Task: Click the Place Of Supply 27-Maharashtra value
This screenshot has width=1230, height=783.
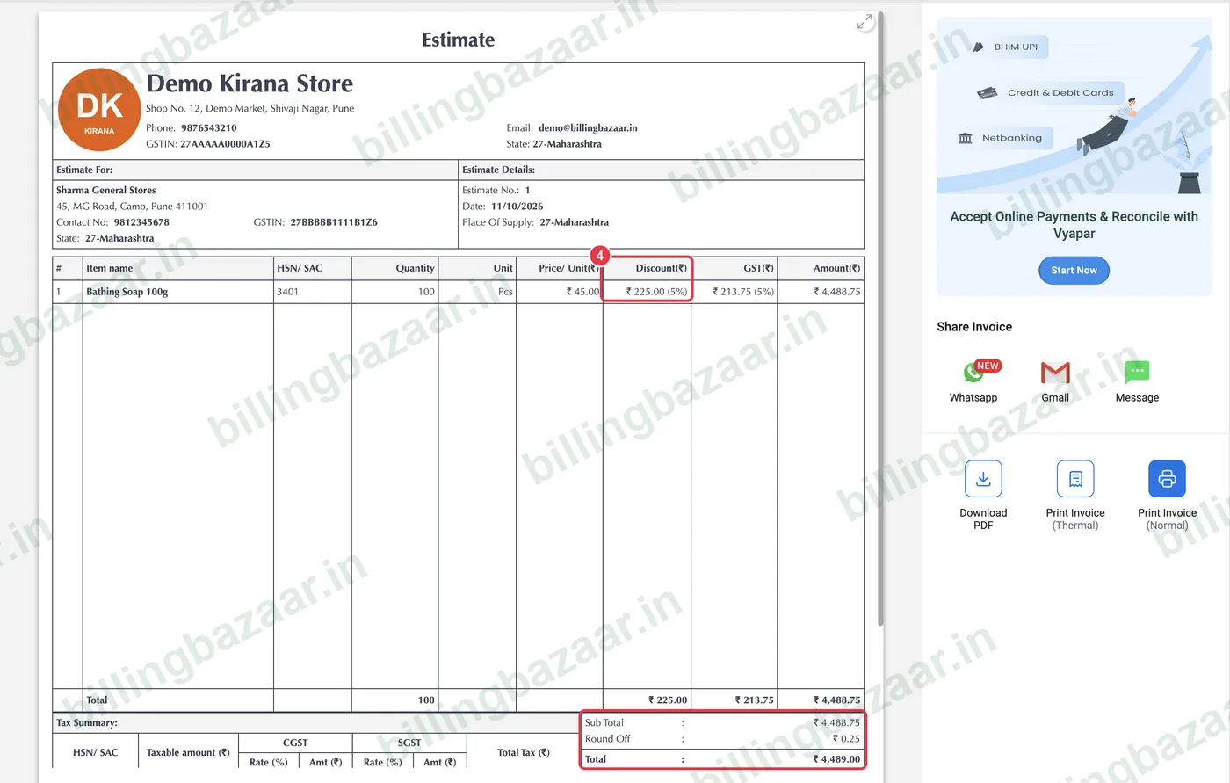Action: 575,222
